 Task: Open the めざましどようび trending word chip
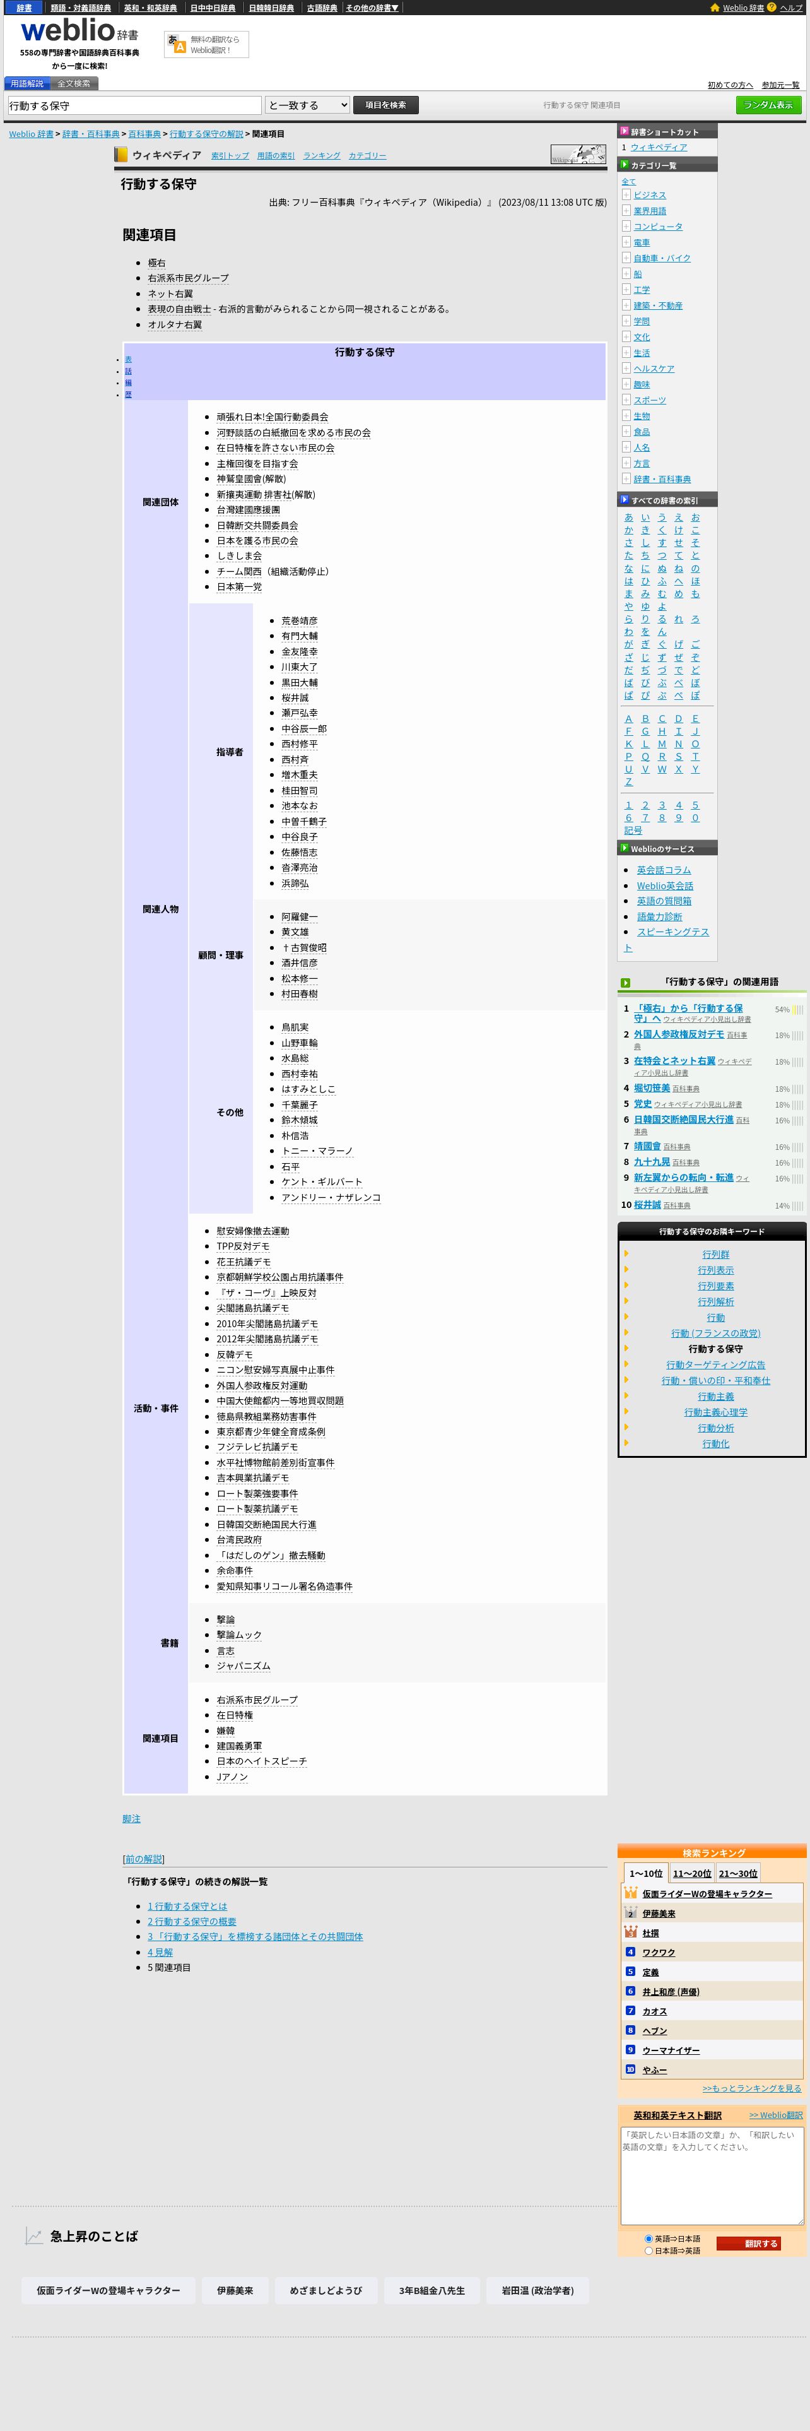click(326, 2290)
